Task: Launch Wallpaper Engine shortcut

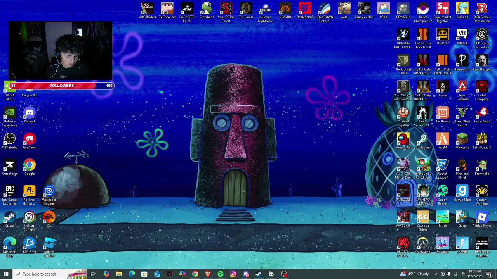Action: coord(49,195)
